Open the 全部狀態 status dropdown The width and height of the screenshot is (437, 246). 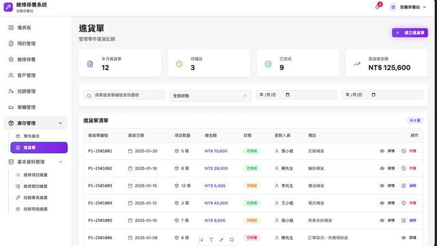(x=210, y=96)
